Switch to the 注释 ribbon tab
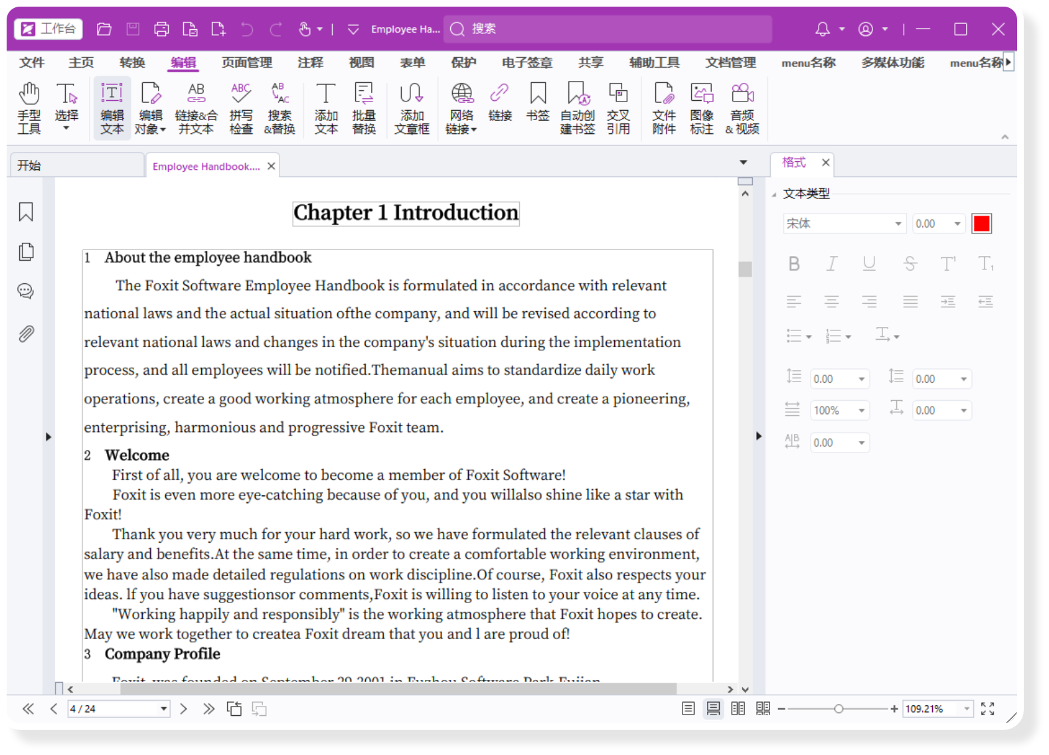 tap(310, 62)
